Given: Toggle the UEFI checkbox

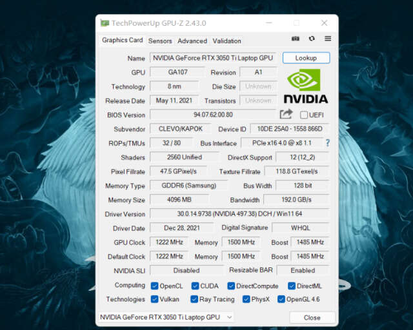Looking at the screenshot, I should pyautogui.click(x=304, y=115).
